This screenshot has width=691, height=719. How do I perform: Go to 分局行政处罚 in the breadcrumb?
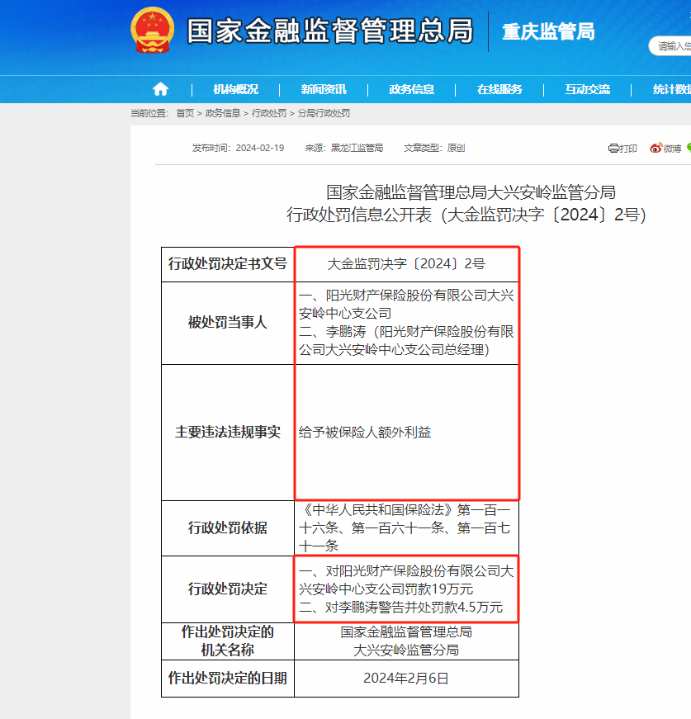(324, 113)
